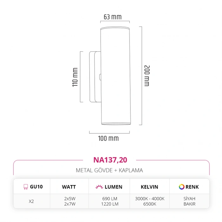Choose the SİYAH color option

tap(190, 199)
